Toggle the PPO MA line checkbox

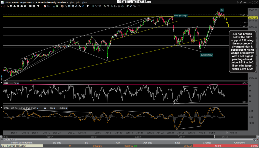pos(54,108)
